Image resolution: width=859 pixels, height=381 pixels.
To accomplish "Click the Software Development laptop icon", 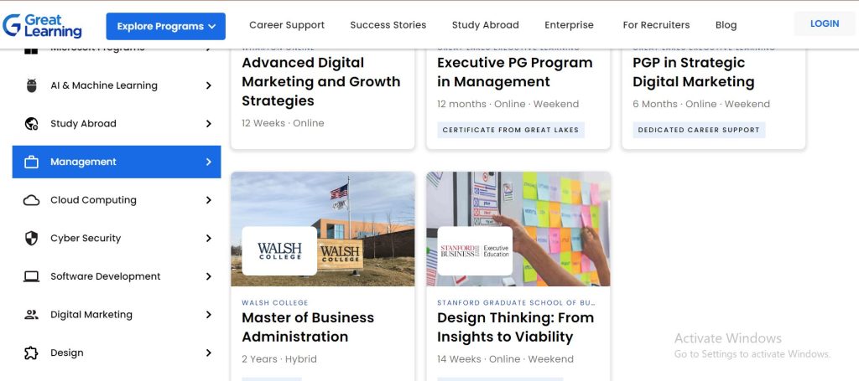I will [32, 276].
